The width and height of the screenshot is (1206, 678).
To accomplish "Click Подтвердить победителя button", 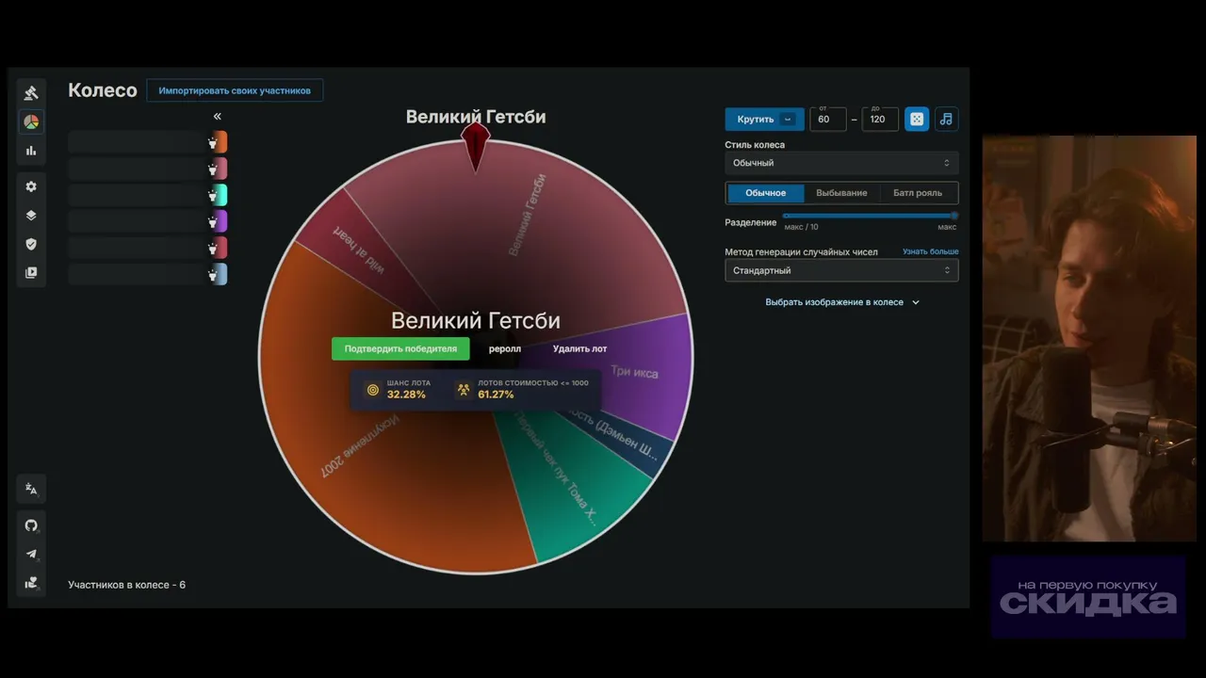I will (400, 348).
